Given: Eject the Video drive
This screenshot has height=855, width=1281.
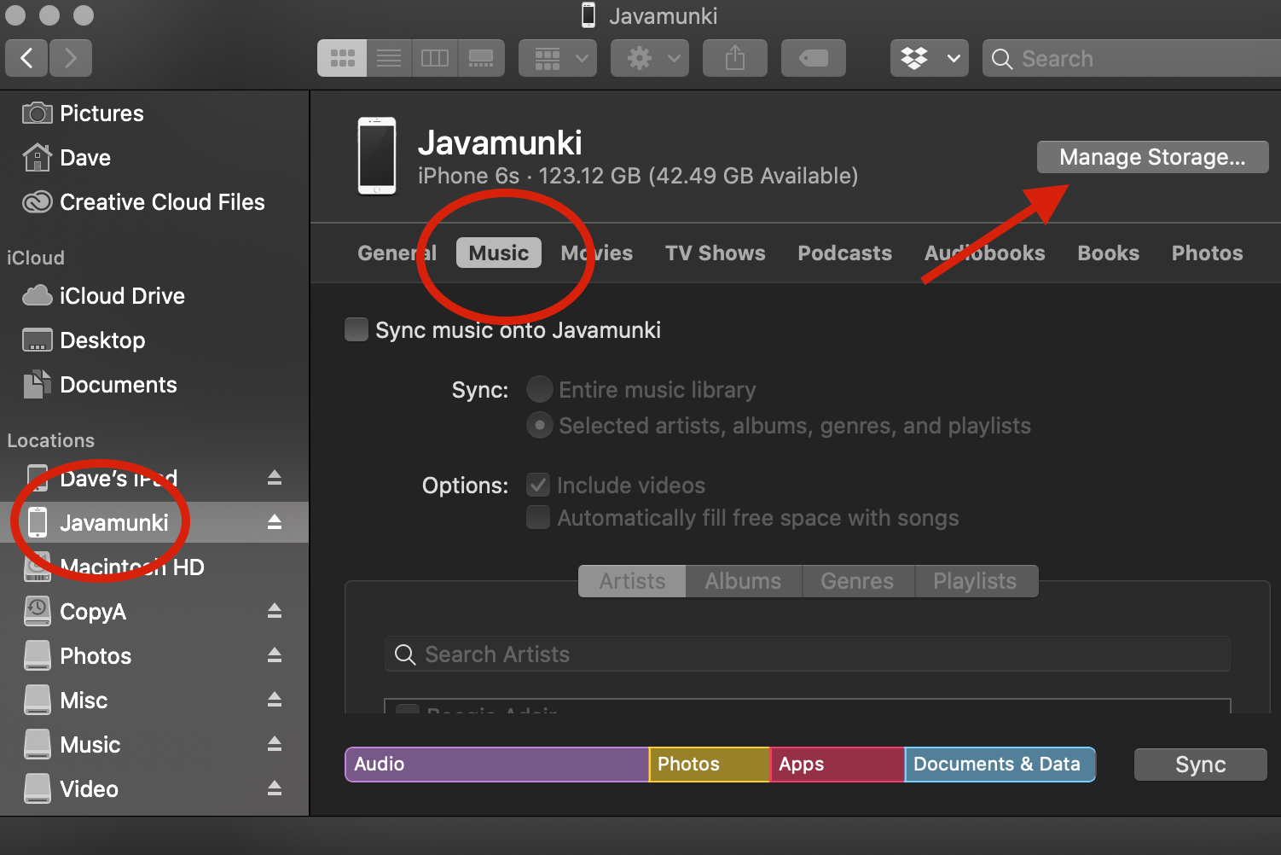Looking at the screenshot, I should click(275, 788).
